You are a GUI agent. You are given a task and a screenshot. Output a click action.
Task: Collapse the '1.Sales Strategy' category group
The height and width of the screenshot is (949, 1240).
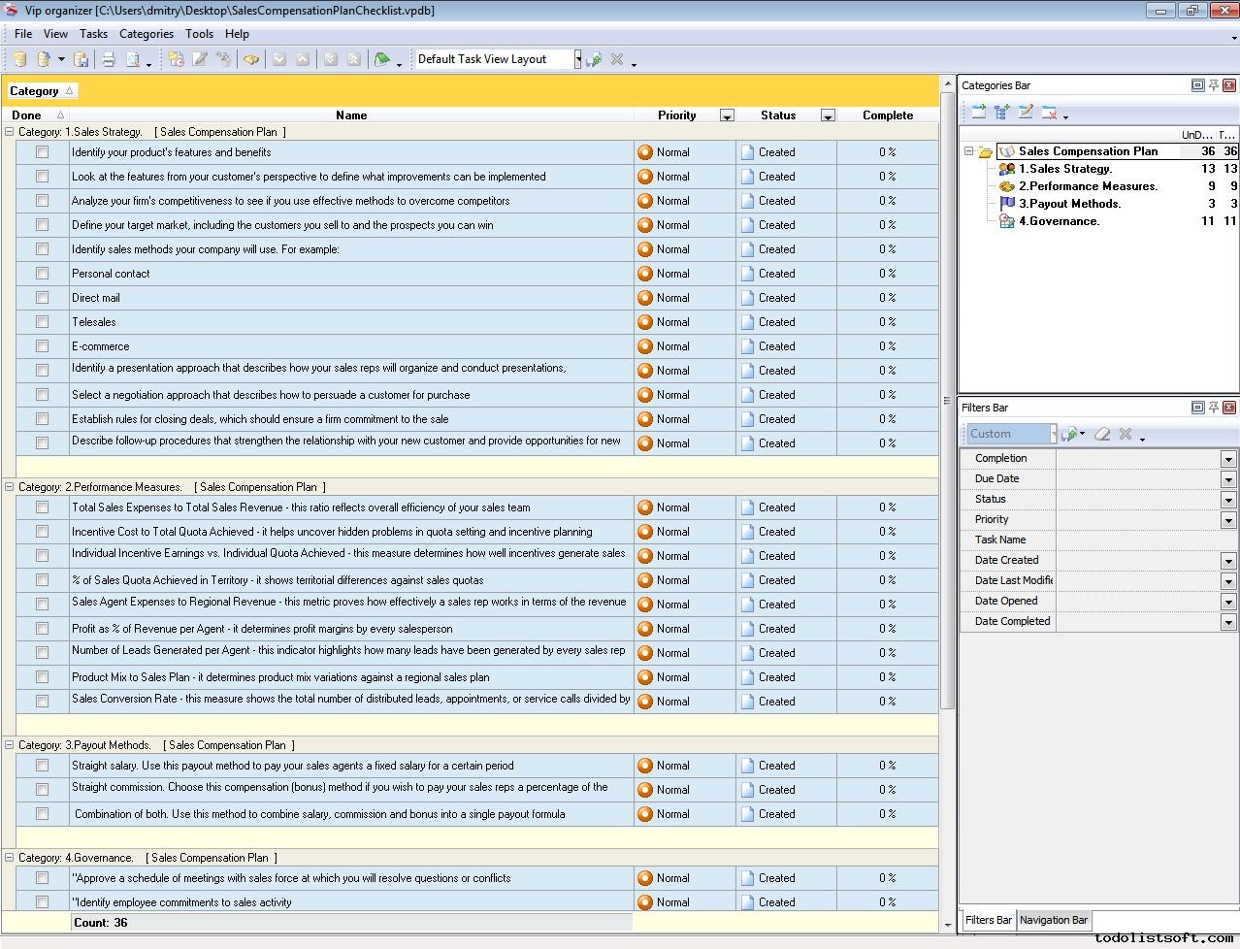tap(10, 132)
